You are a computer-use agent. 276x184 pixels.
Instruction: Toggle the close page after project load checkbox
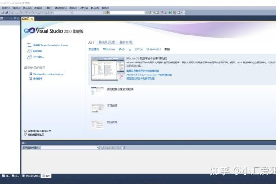(x=26, y=131)
